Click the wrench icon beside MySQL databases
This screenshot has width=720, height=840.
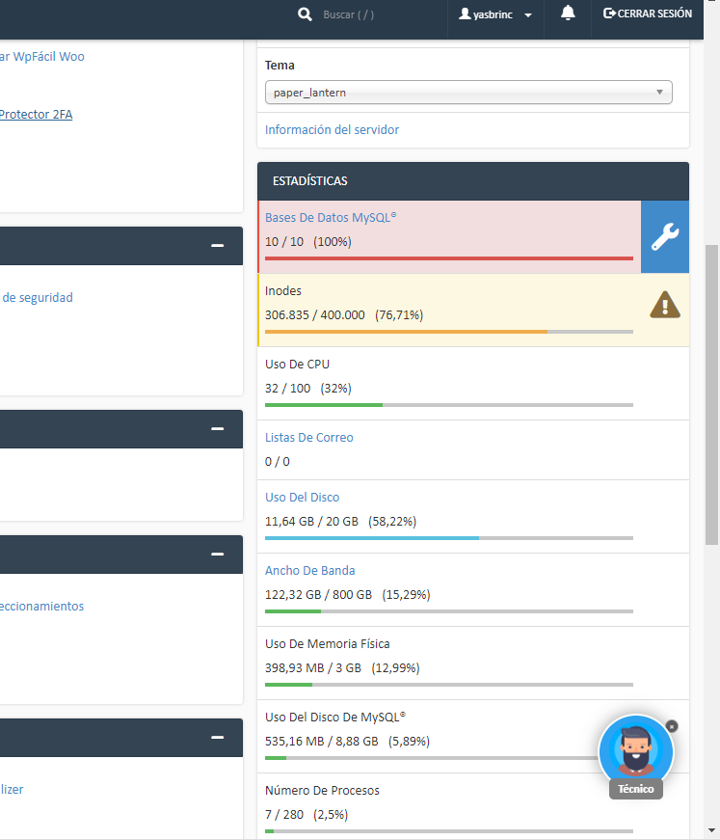[x=665, y=237]
